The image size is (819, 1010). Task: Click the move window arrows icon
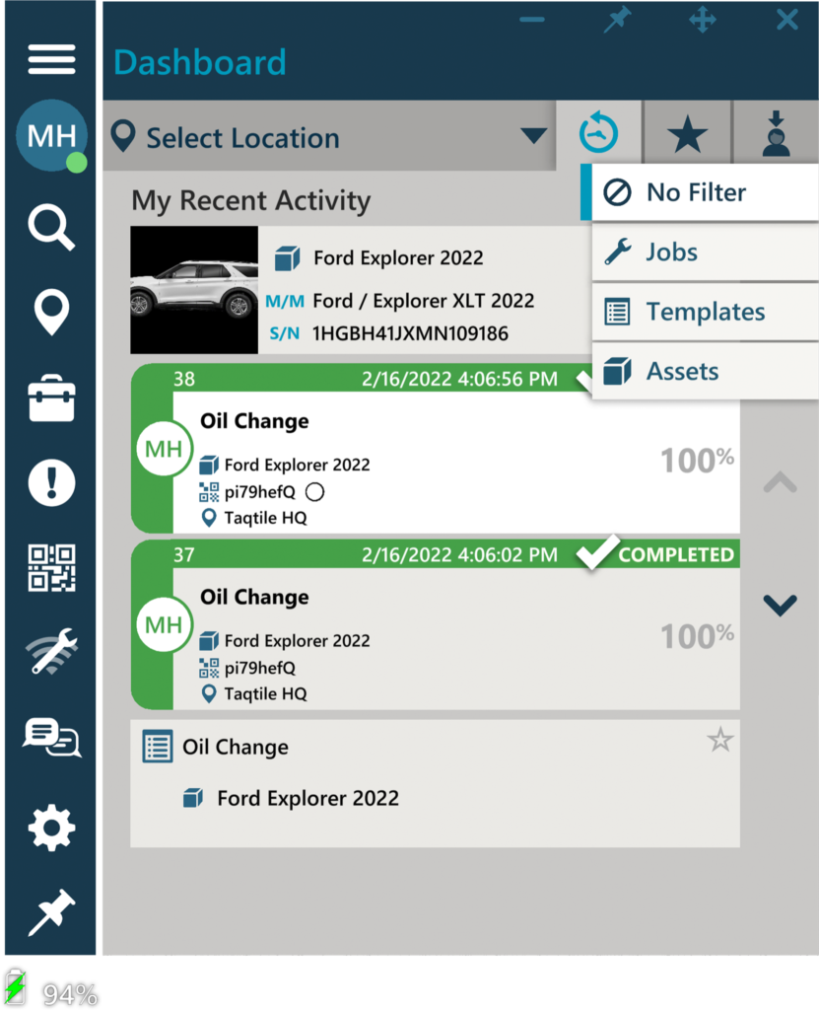702,20
